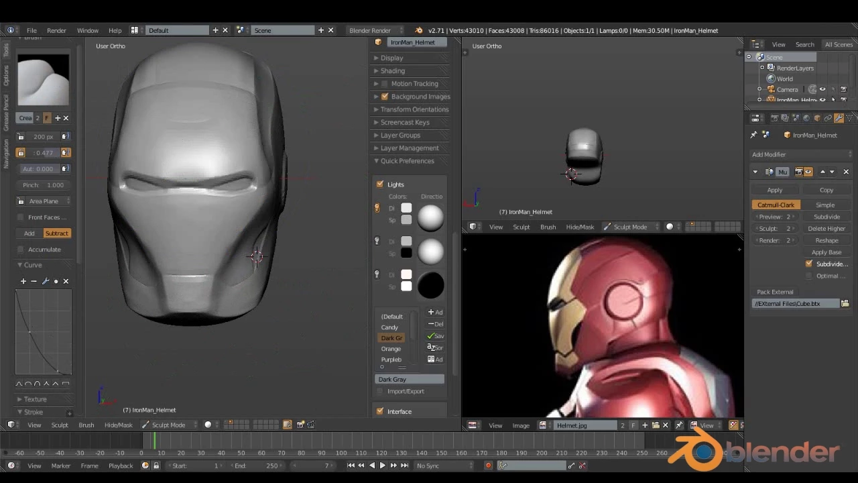Toggle the Lights checkbox
This screenshot has height=483, width=858.
(x=380, y=184)
